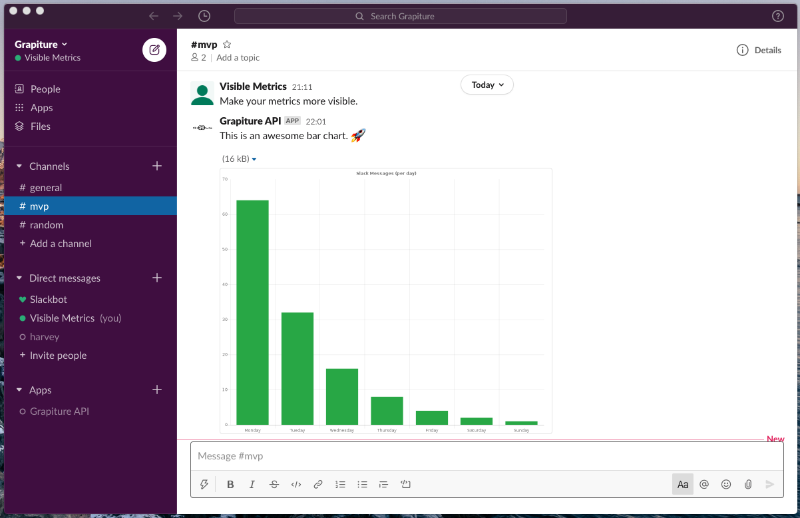The image size is (800, 518).
Task: Compose a new message with the pencil icon
Action: 154,50
